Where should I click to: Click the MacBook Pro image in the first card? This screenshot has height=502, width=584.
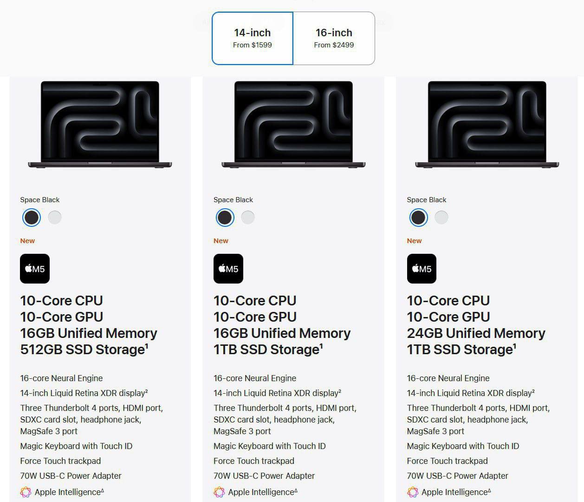(100, 124)
